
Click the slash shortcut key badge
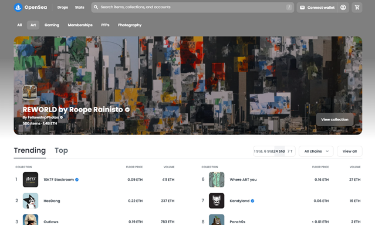[289, 7]
